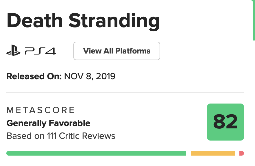Click the digit 8 in the score badge
Image resolution: width=255 pixels, height=166 pixels.
pos(219,122)
